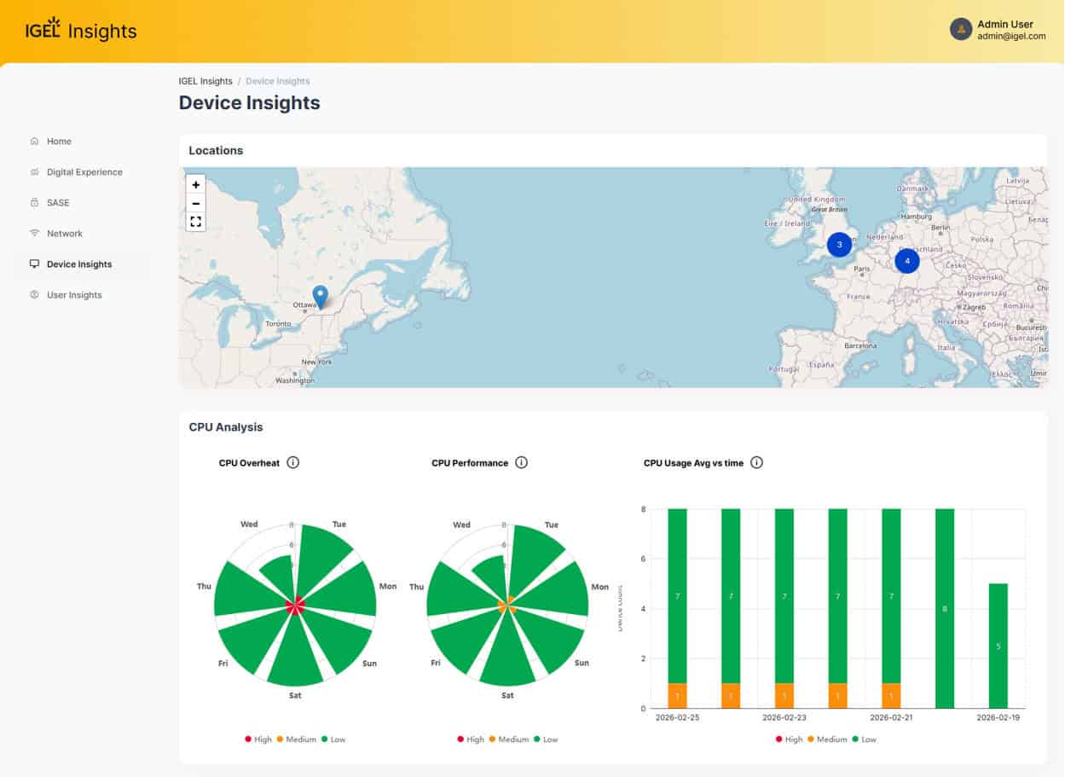Toggle High legend in CPU Overheat chart
Screen dimensions: 1065x777
[x=258, y=739]
